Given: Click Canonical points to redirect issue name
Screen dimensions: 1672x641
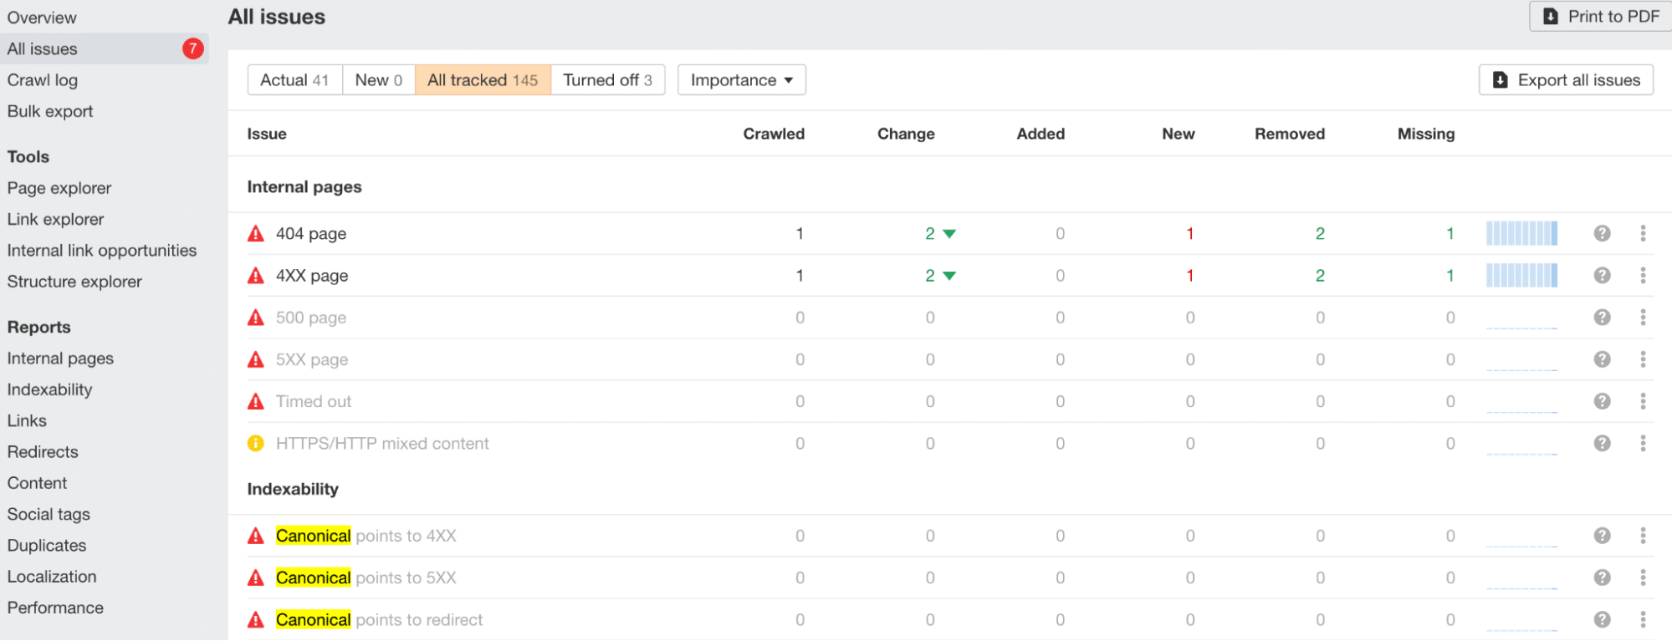Looking at the screenshot, I should click(379, 620).
